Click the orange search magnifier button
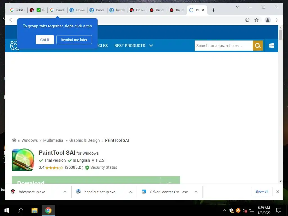 [258, 46]
